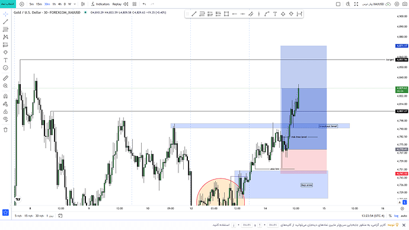Remove drawings with the trash icon
The image size is (409, 230).
(x=5, y=130)
